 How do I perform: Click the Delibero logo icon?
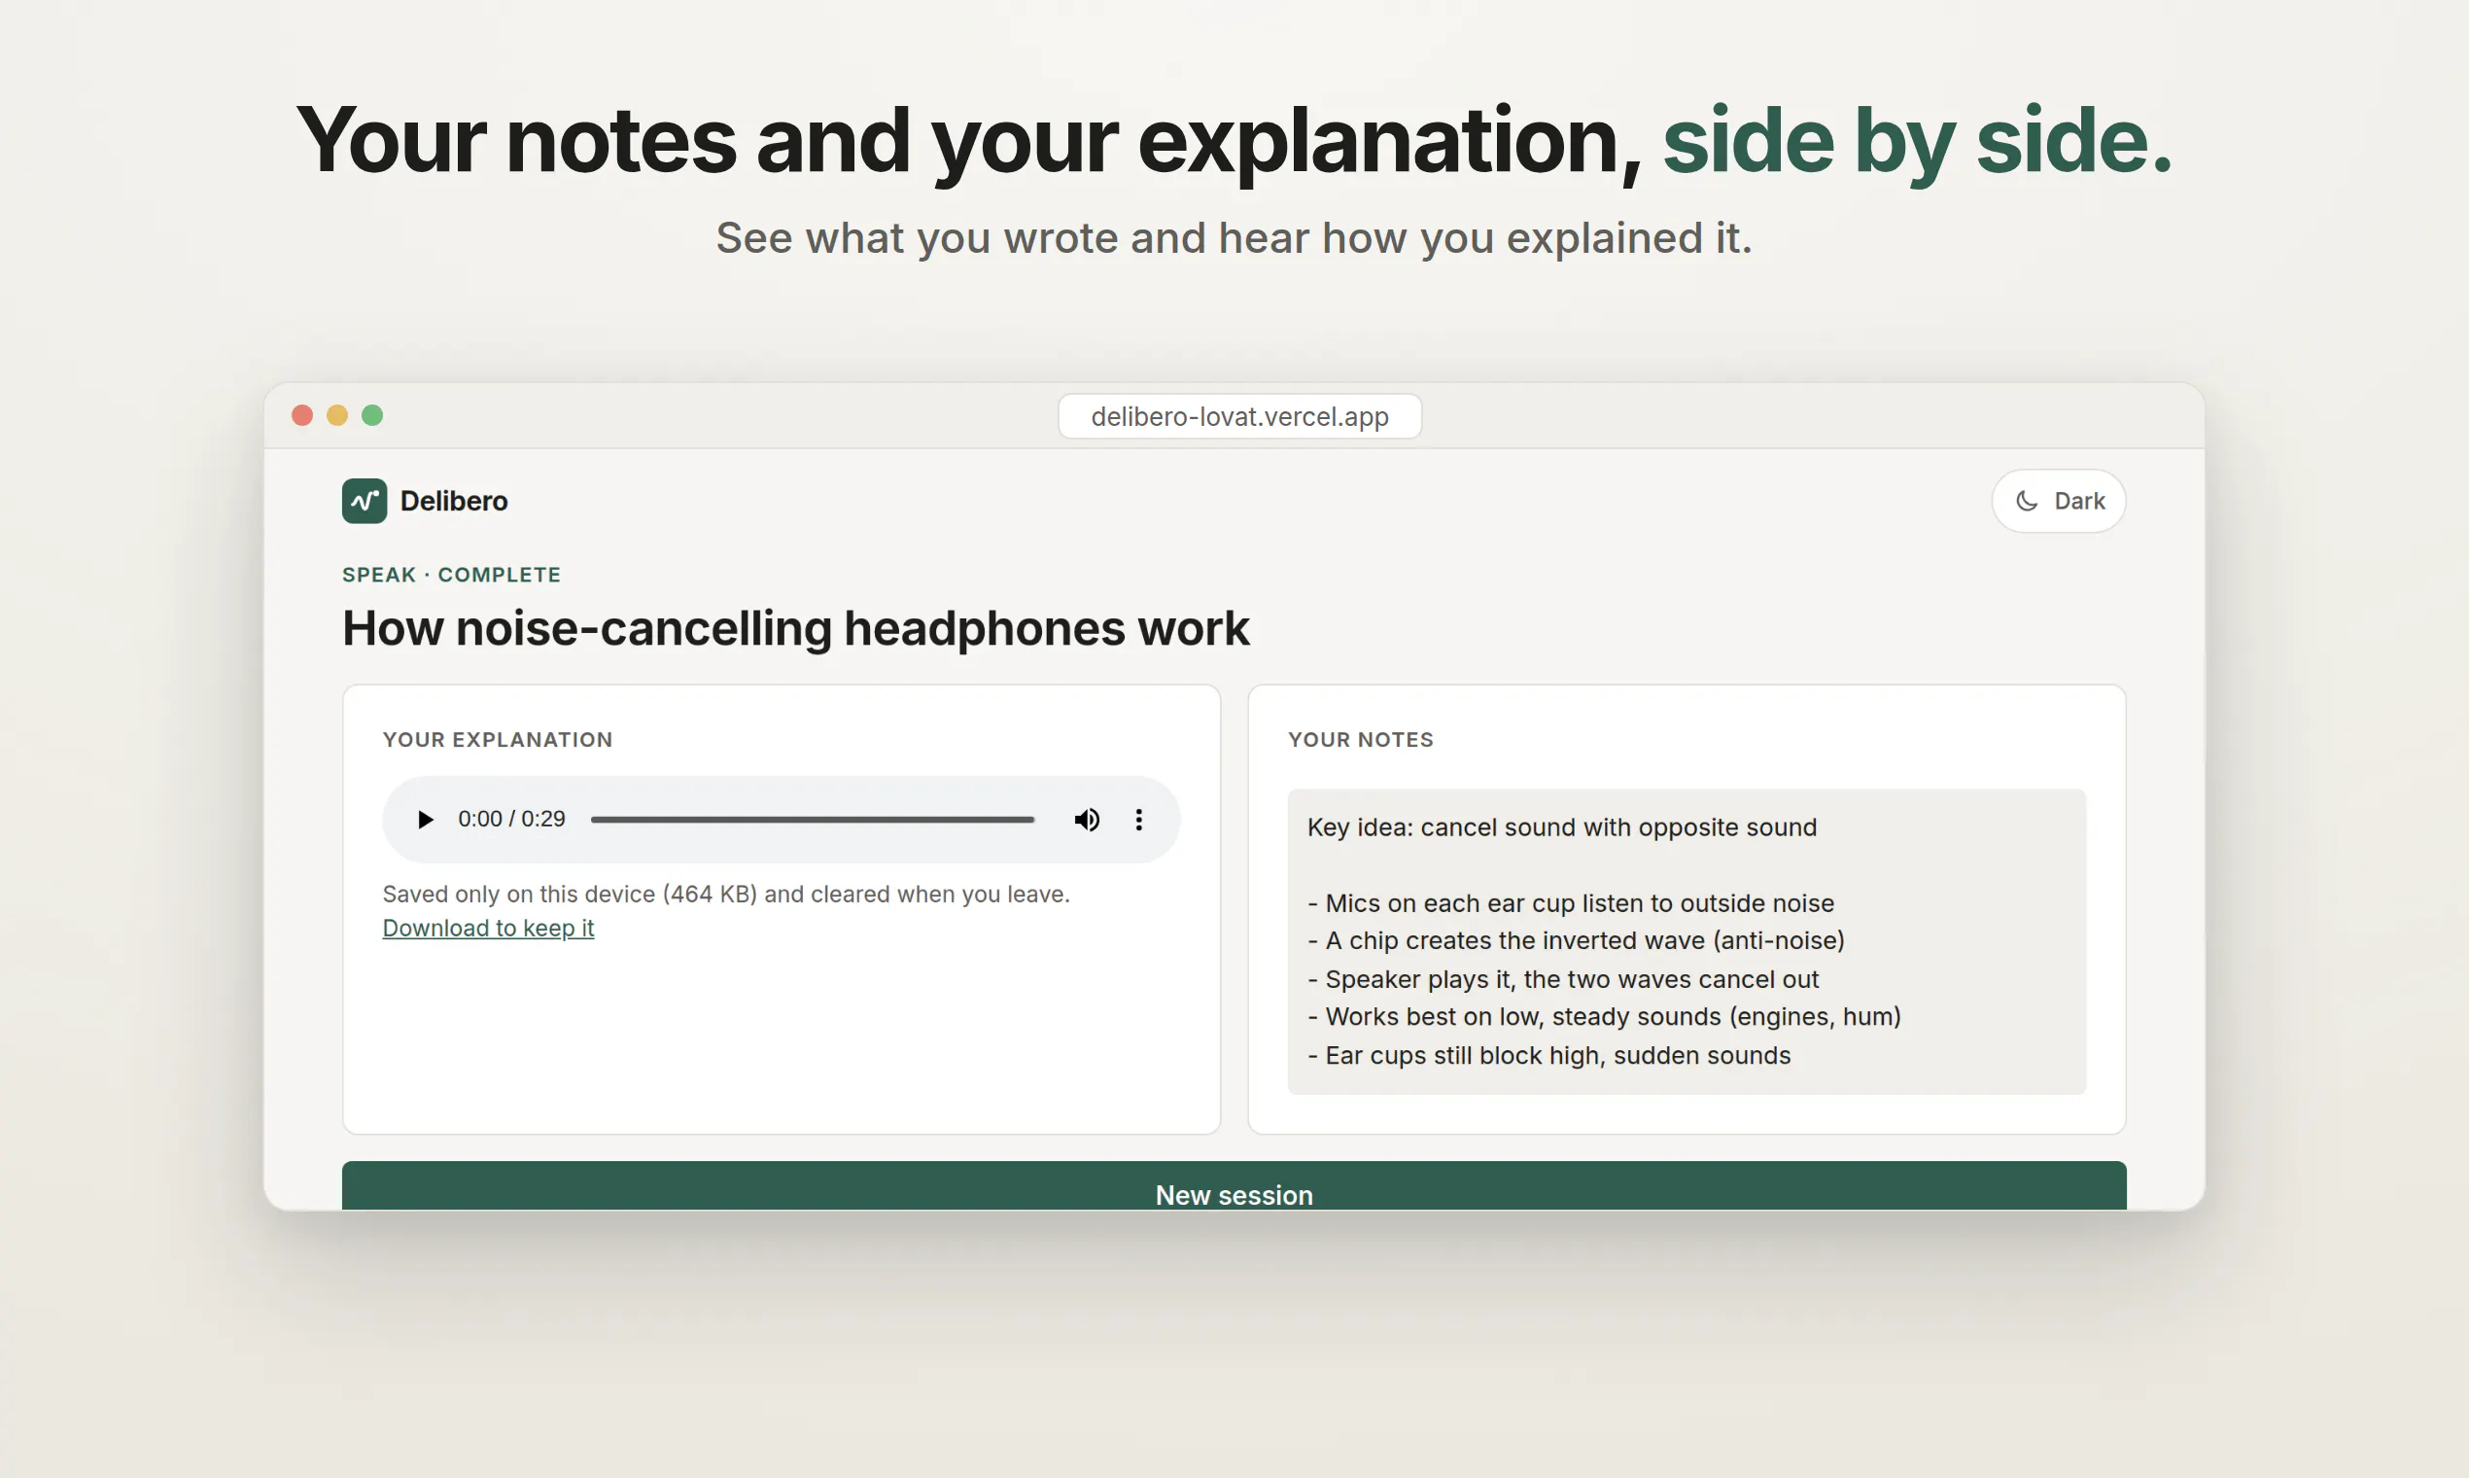365,501
